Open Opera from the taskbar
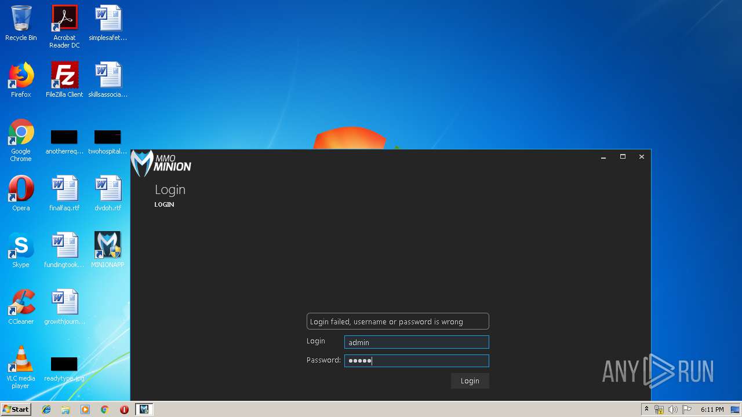742x417 pixels. (124, 409)
